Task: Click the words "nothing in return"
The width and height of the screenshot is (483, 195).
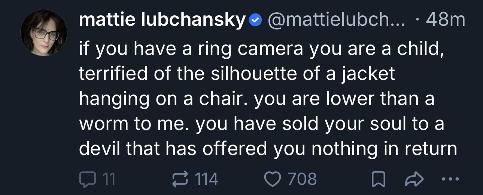Action: (384, 149)
